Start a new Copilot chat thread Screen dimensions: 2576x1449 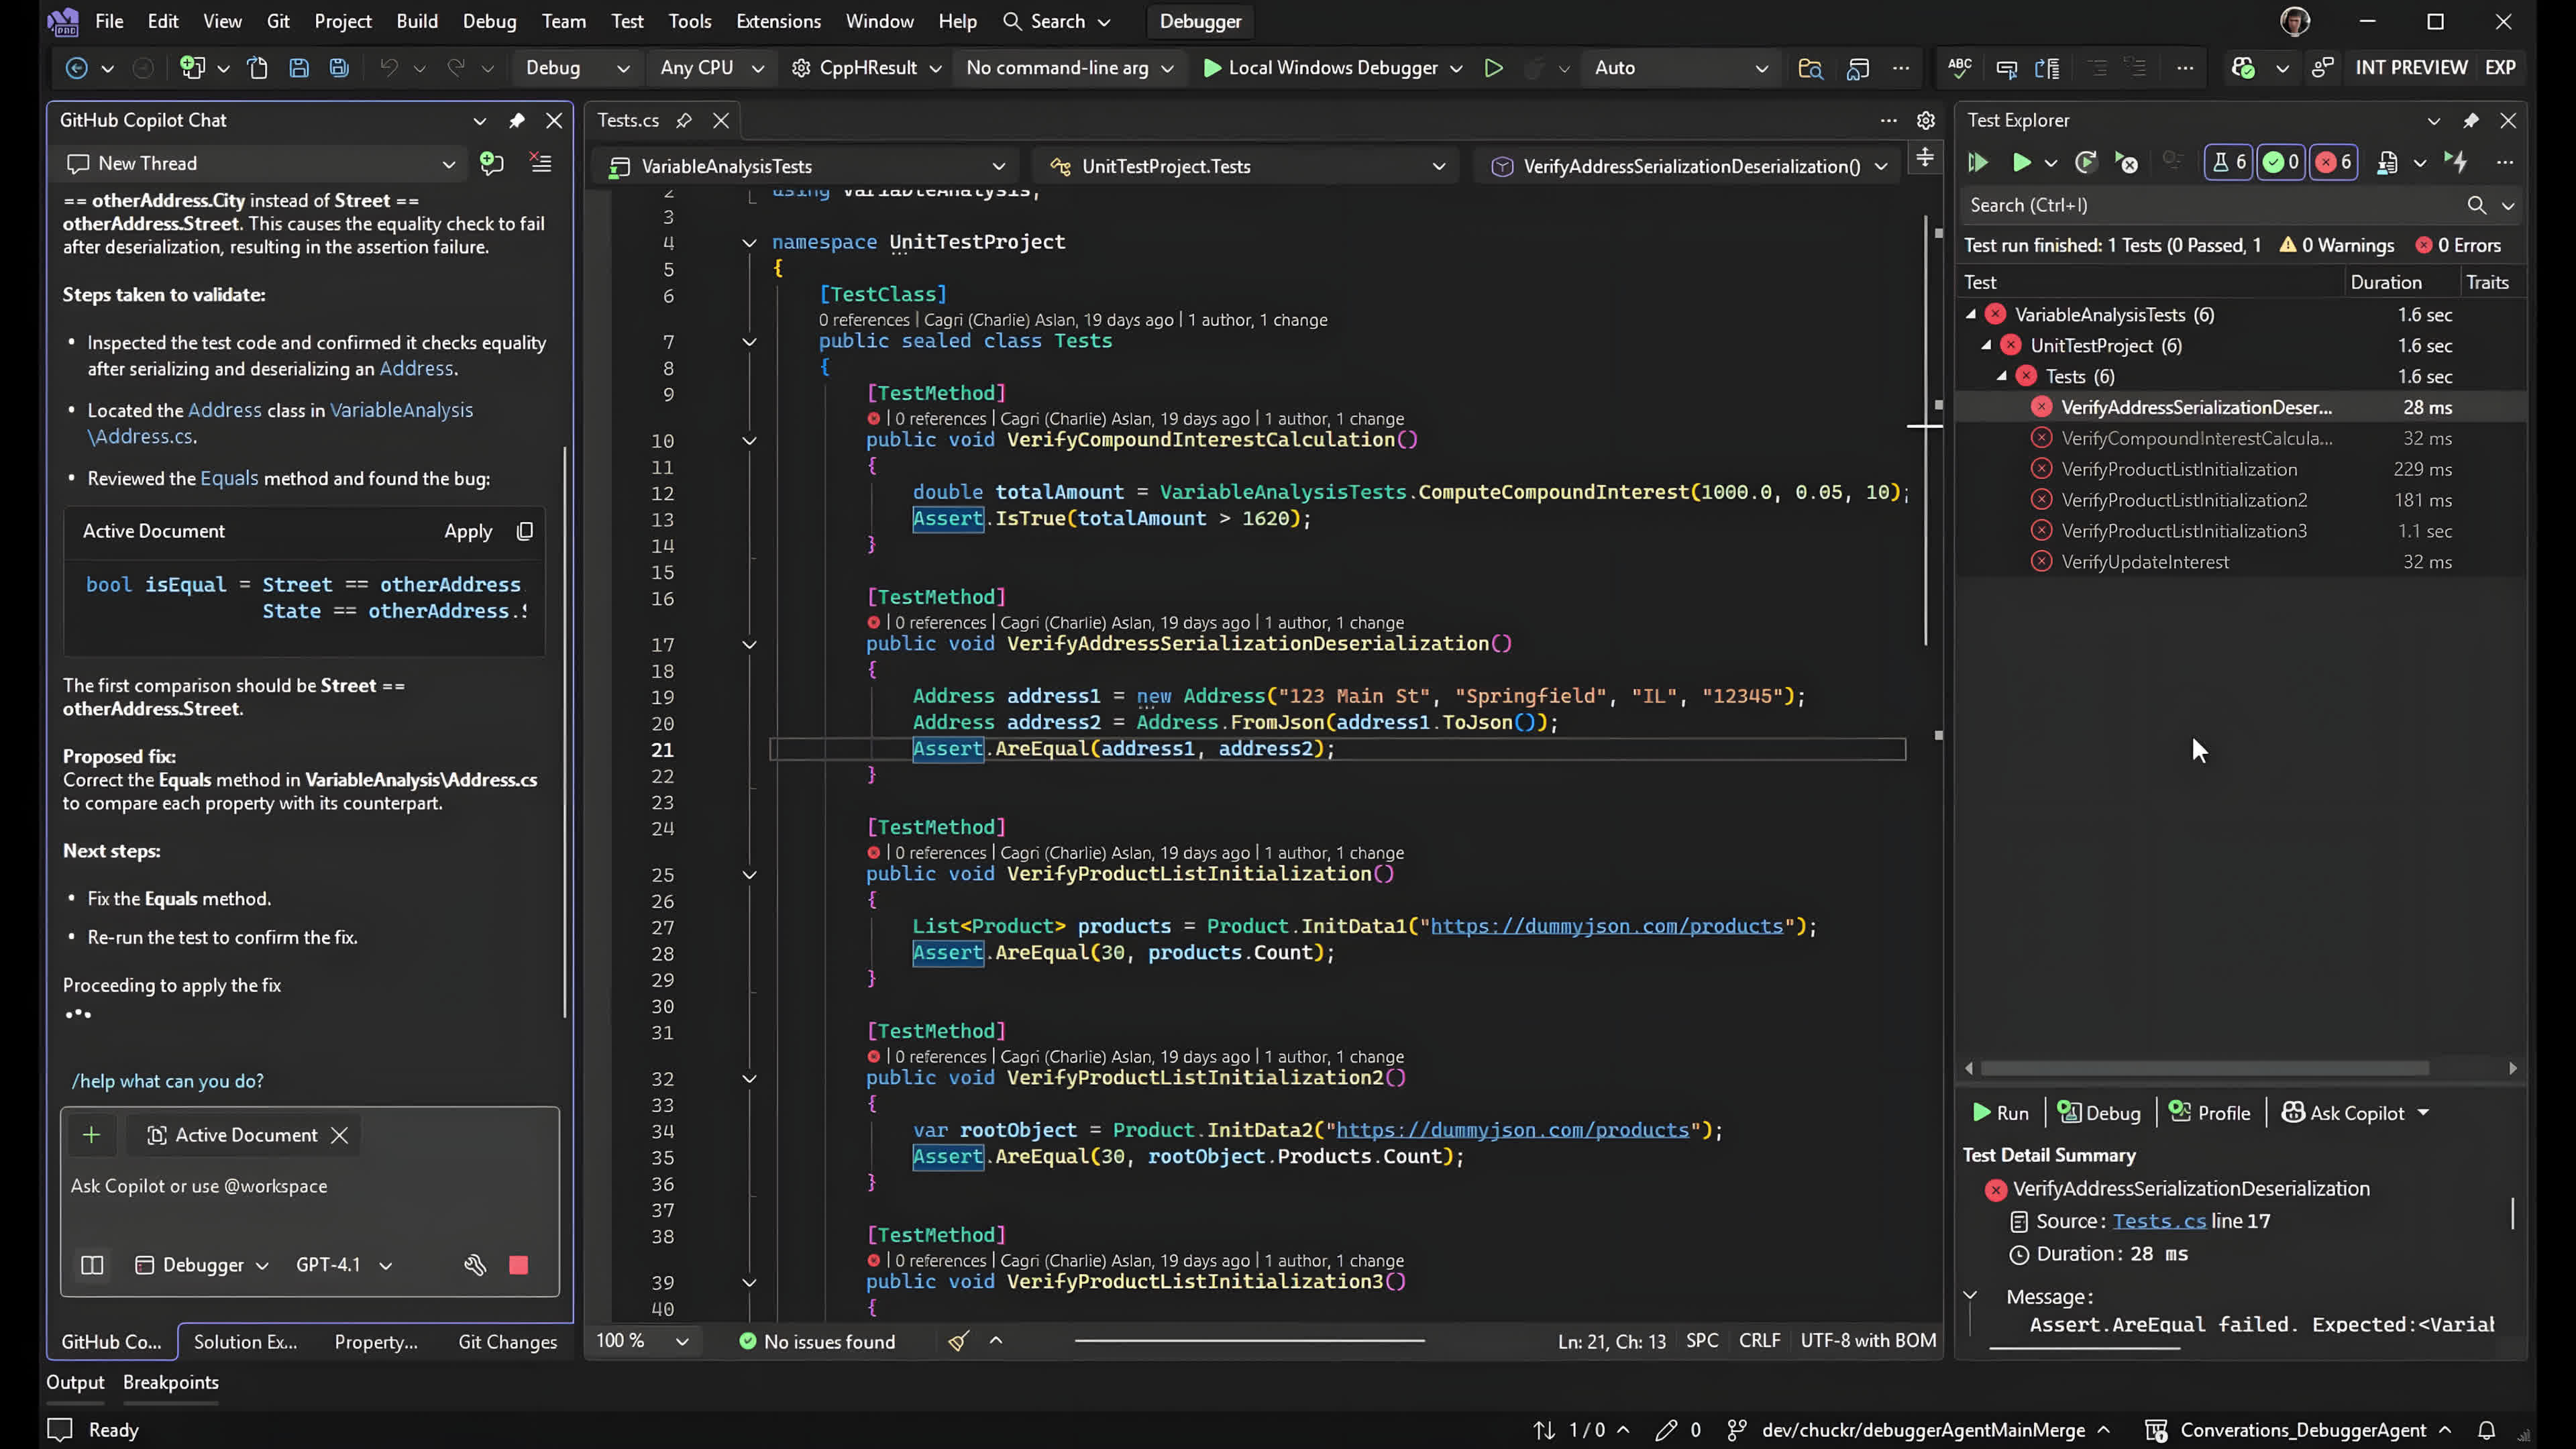(x=491, y=163)
